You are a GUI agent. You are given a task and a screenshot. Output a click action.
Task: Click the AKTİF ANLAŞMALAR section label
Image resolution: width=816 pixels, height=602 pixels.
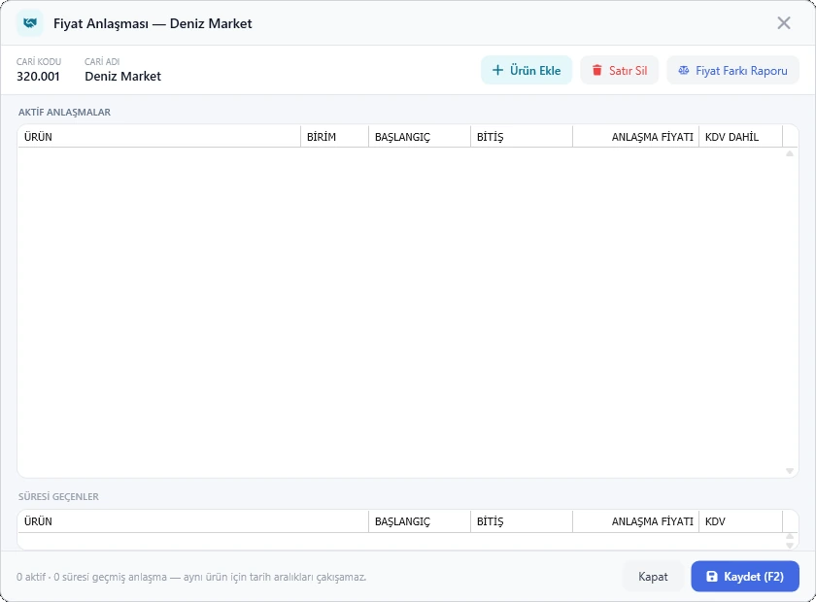(x=64, y=112)
